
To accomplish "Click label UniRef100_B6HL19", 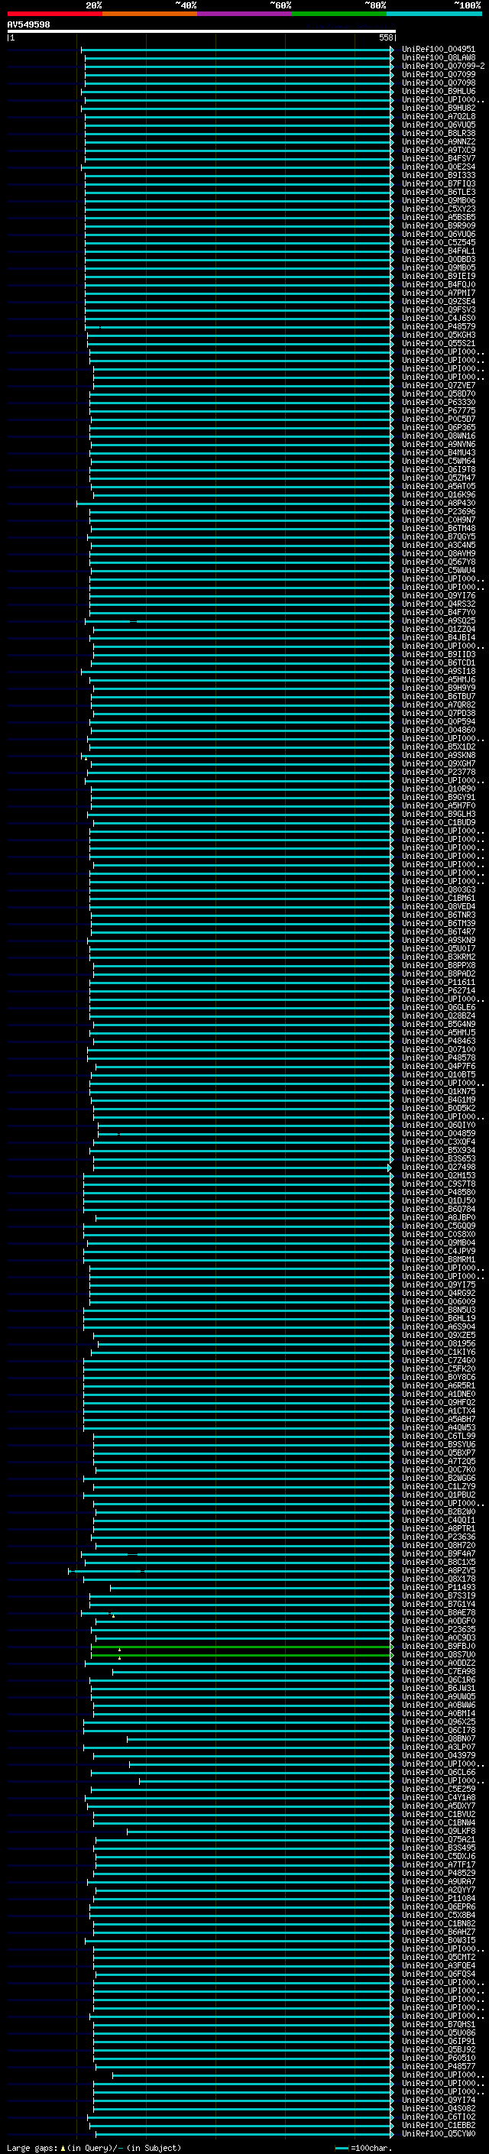I will [439, 1319].
